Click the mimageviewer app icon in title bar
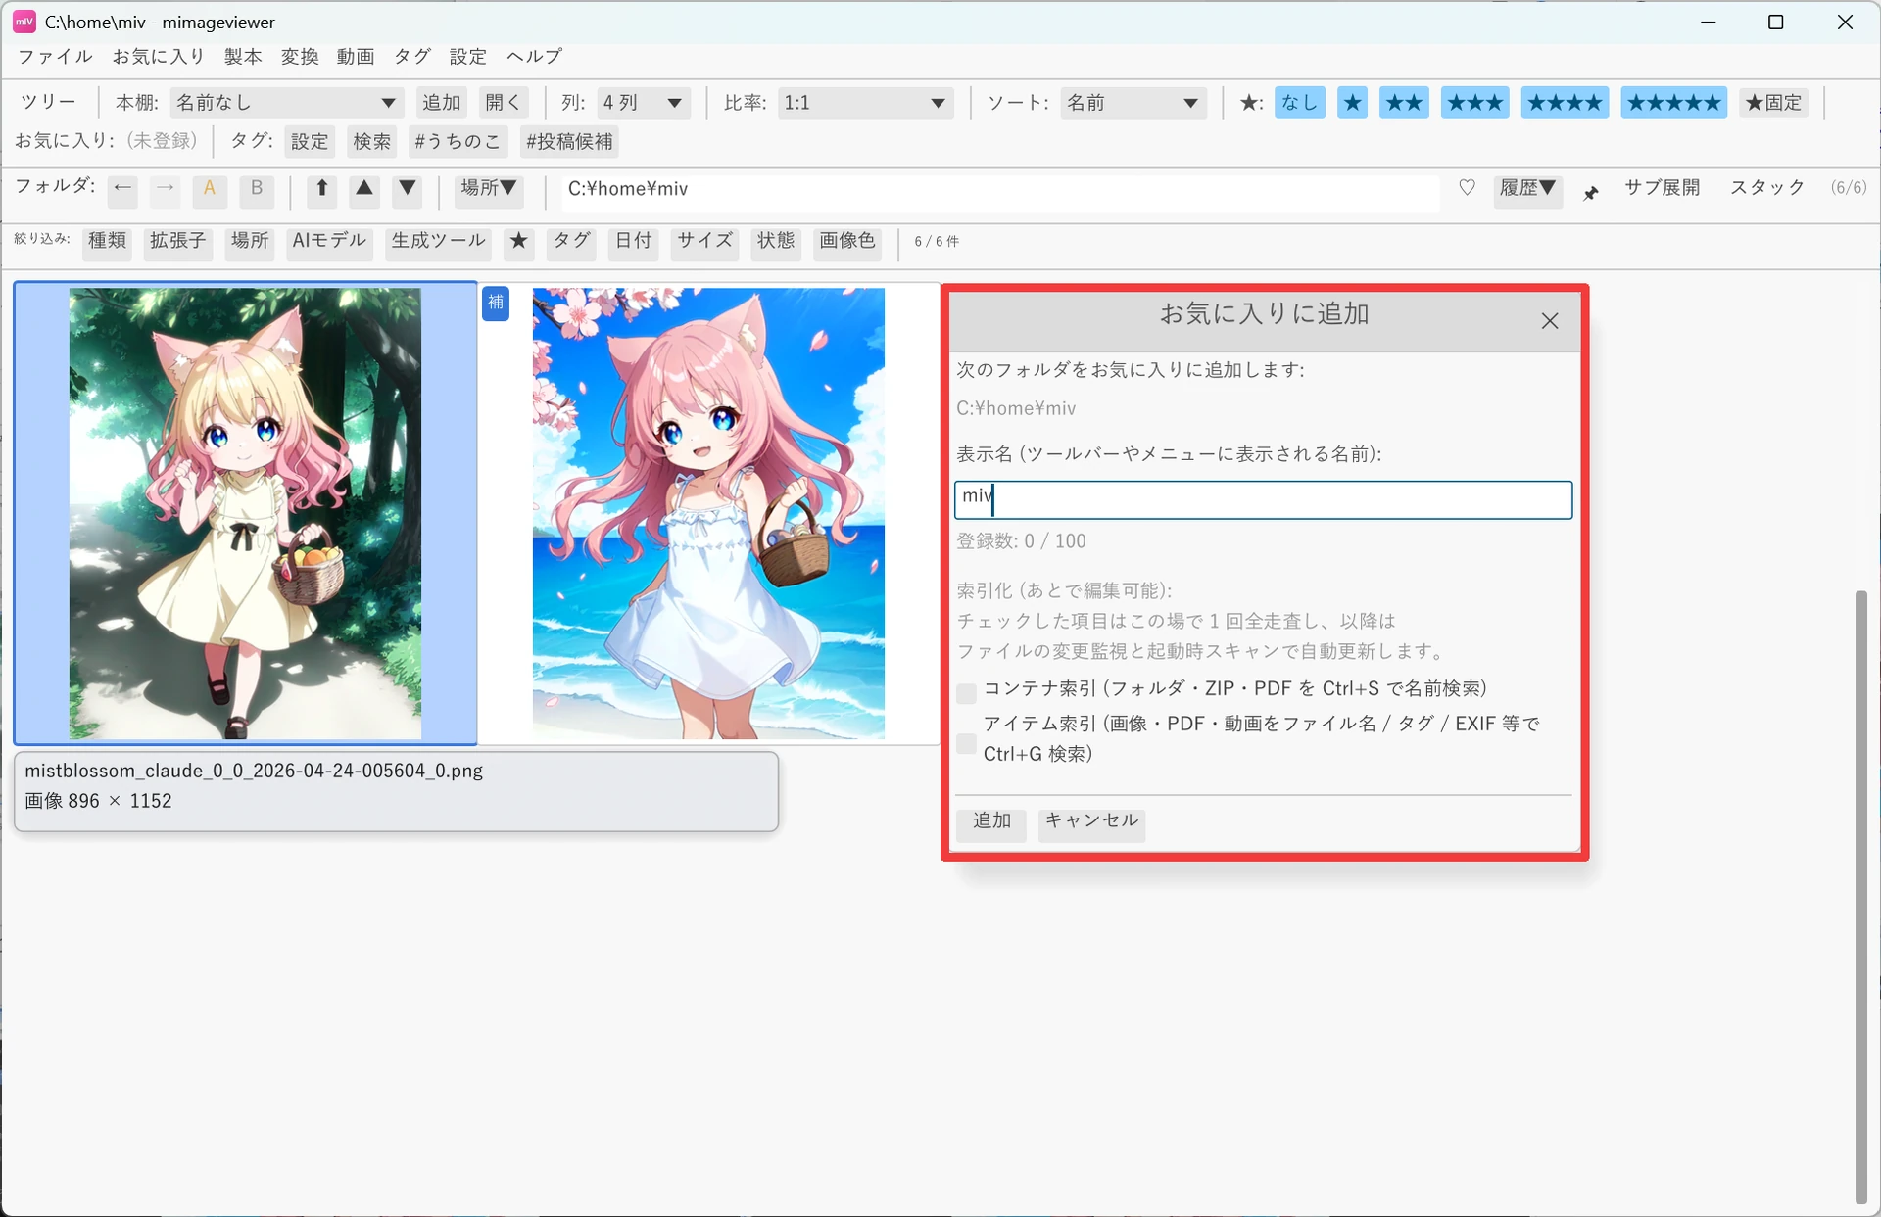This screenshot has width=1881, height=1217. (24, 22)
